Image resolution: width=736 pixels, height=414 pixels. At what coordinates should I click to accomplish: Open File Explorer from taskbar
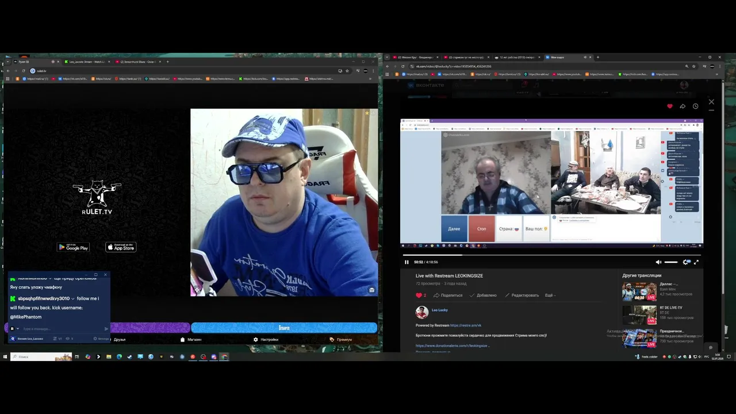pos(109,356)
